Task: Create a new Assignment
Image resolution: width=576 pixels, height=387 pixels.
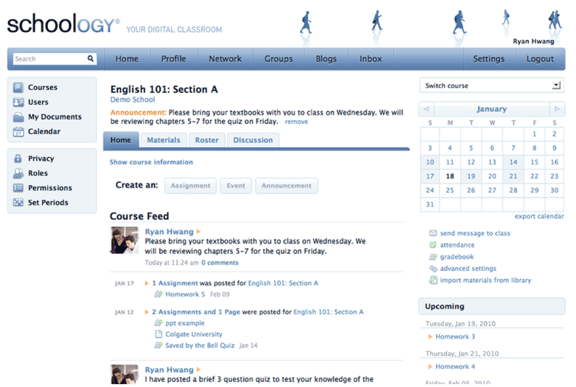Action: tap(190, 186)
